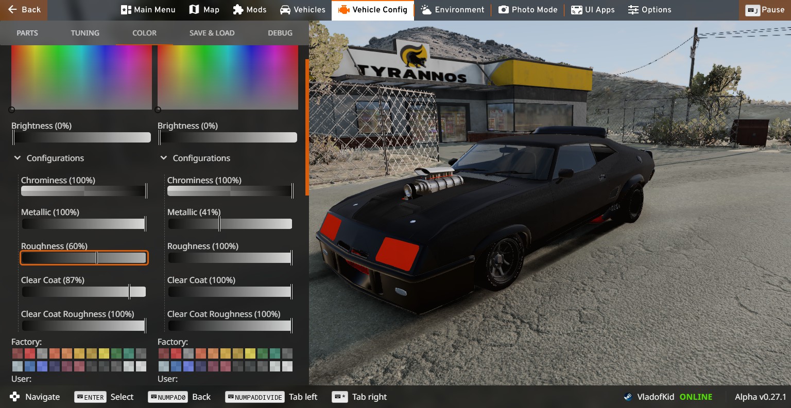The height and width of the screenshot is (408, 791).
Task: Click the Roughness (60%) label
Action: (x=54, y=246)
